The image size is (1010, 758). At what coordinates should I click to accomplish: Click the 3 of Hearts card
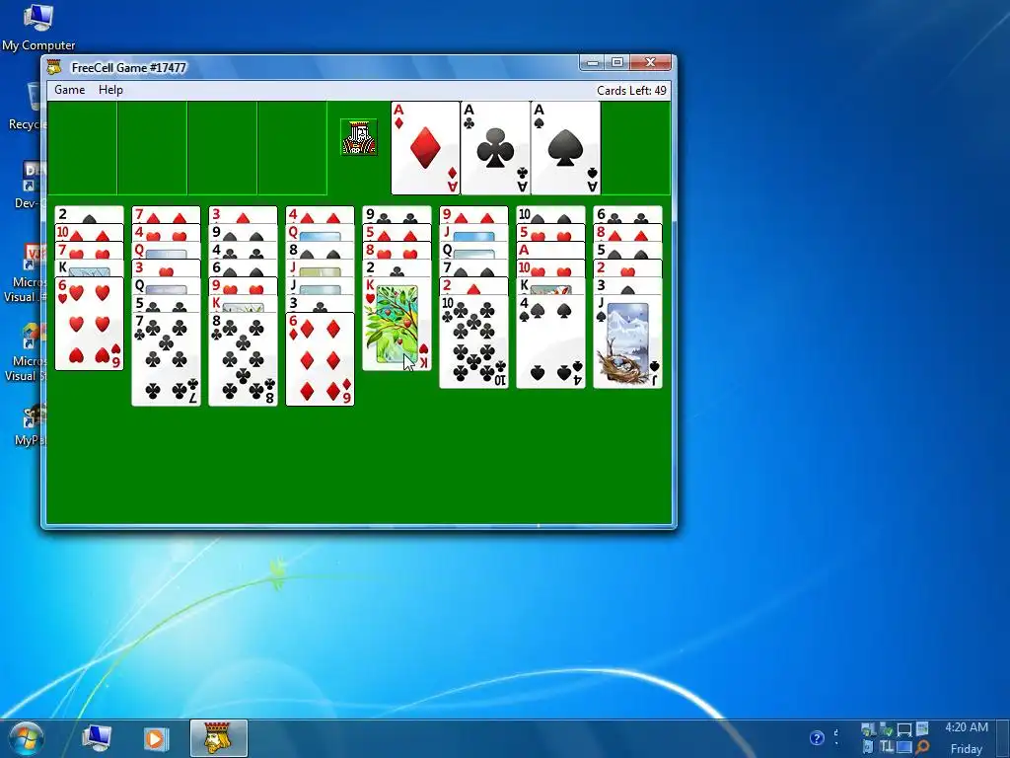click(x=166, y=268)
